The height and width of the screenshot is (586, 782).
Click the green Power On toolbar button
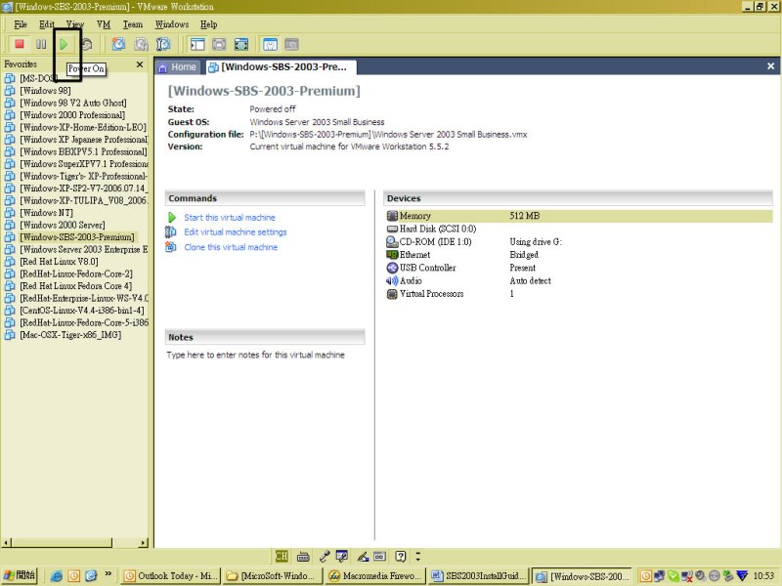(x=64, y=44)
